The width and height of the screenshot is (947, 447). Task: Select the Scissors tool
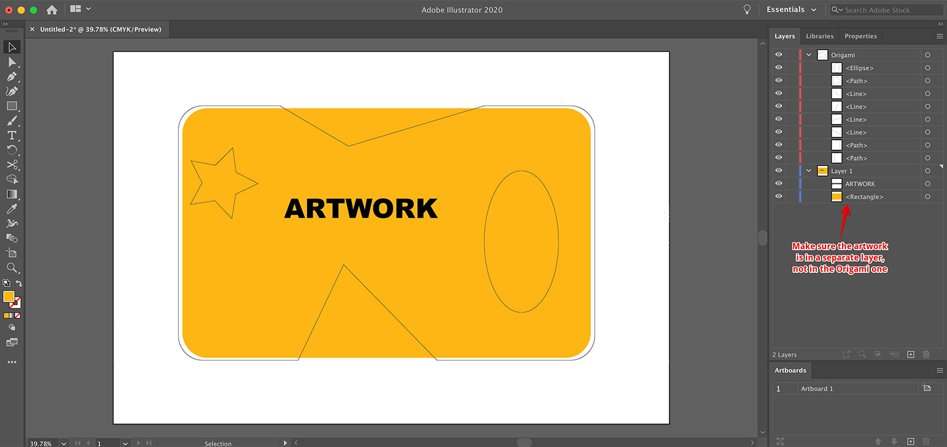click(12, 164)
